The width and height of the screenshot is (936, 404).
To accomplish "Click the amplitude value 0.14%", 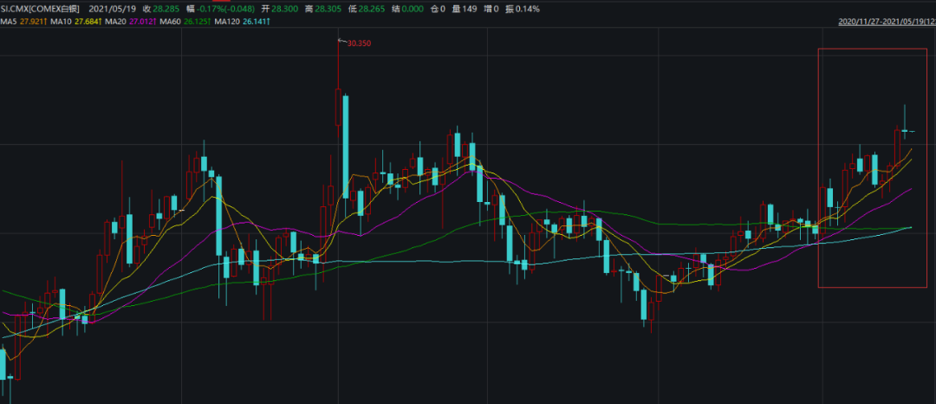I will (x=528, y=9).
